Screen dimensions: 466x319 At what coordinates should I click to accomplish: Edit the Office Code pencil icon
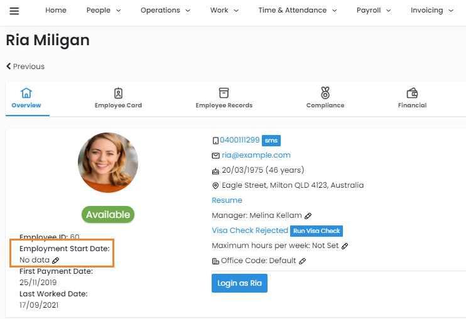pyautogui.click(x=302, y=261)
